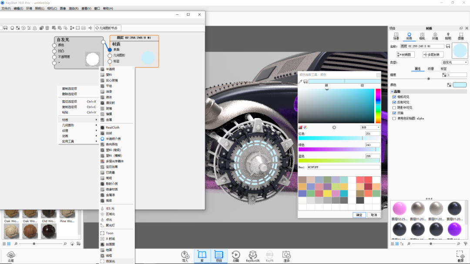Click the color wheel mode icon
Image resolution: width=470 pixels, height=264 pixels.
point(305,127)
